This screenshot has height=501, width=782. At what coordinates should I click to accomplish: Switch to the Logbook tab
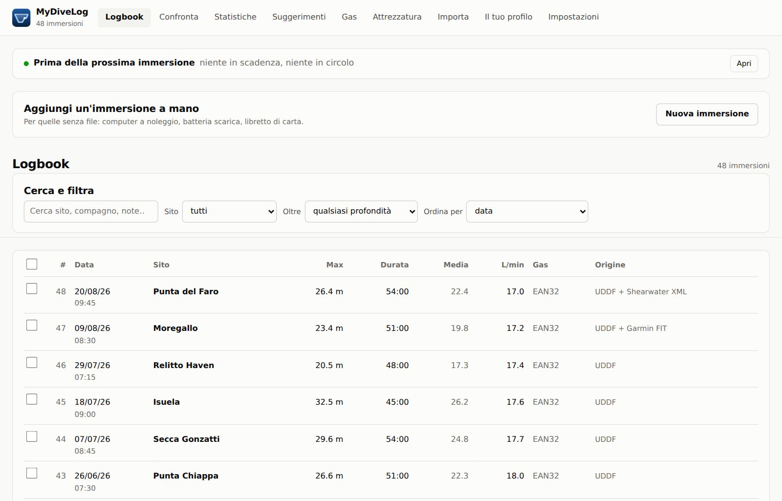[124, 17]
